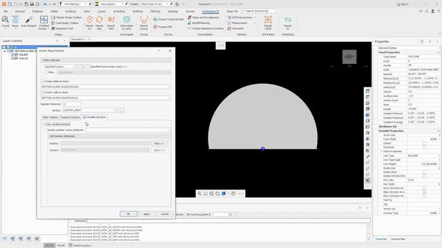Switch to Other Options tab in dialog
This screenshot has width=442, height=248.
[50, 117]
